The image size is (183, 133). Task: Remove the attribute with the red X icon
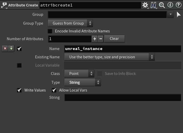click(x=5, y=48)
